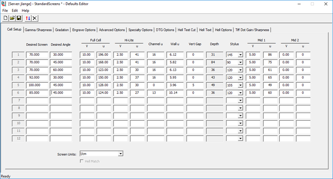
Task: Select row 6 number button
Action: point(18,93)
